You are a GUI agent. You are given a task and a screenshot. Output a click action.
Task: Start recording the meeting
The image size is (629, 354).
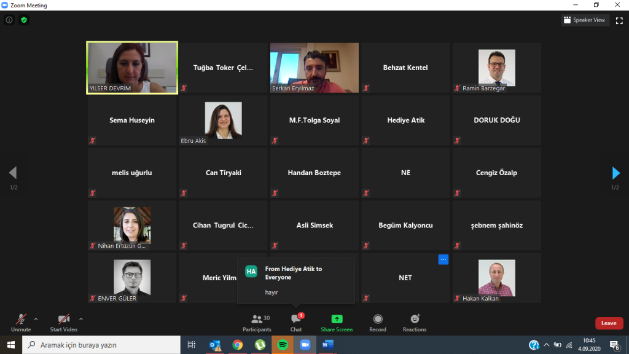coord(377,323)
